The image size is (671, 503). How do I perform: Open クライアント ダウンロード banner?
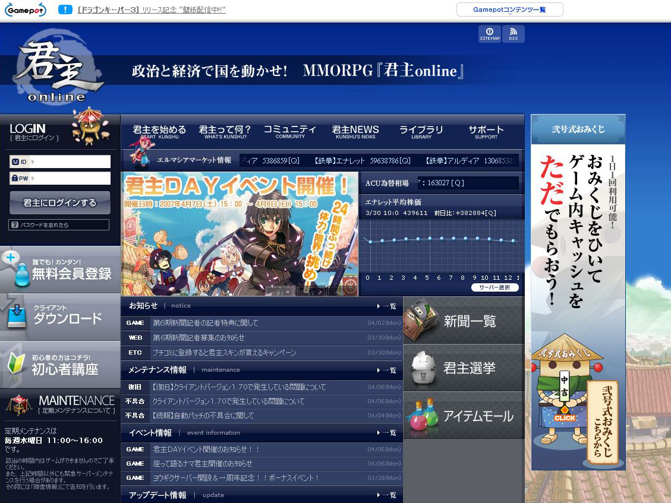tap(60, 317)
